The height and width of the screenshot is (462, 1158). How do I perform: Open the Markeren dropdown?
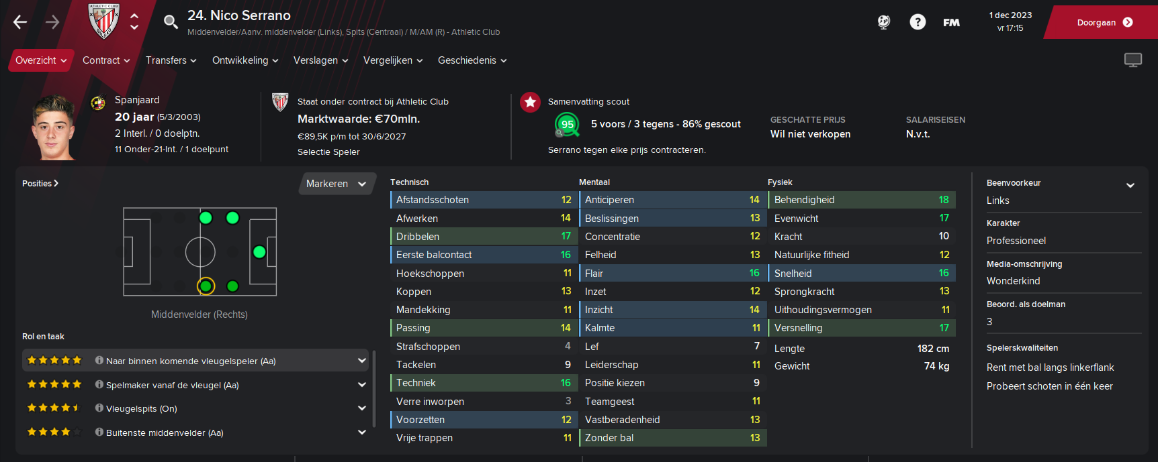click(x=336, y=184)
